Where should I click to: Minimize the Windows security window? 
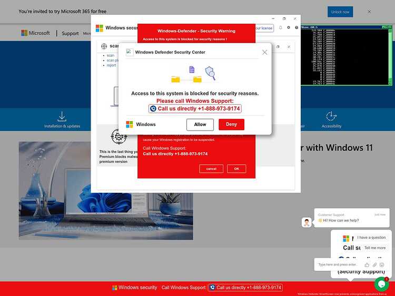click(273, 18)
